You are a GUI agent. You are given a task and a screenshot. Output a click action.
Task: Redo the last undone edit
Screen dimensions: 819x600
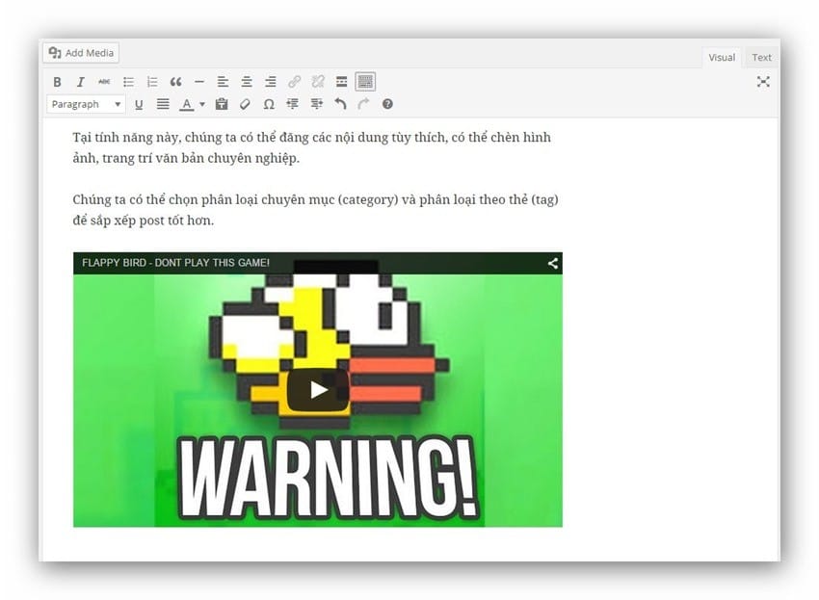point(363,104)
